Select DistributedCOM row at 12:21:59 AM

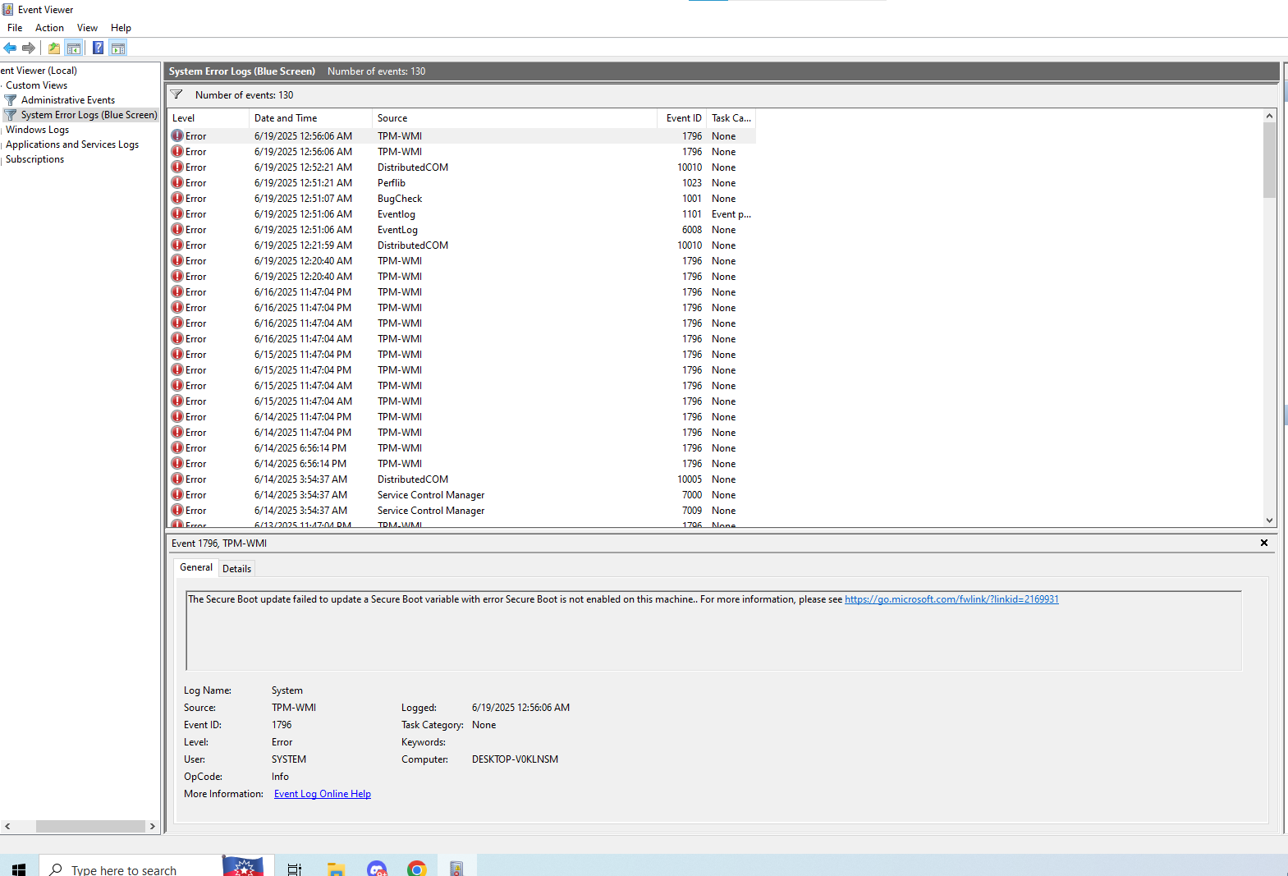461,245
